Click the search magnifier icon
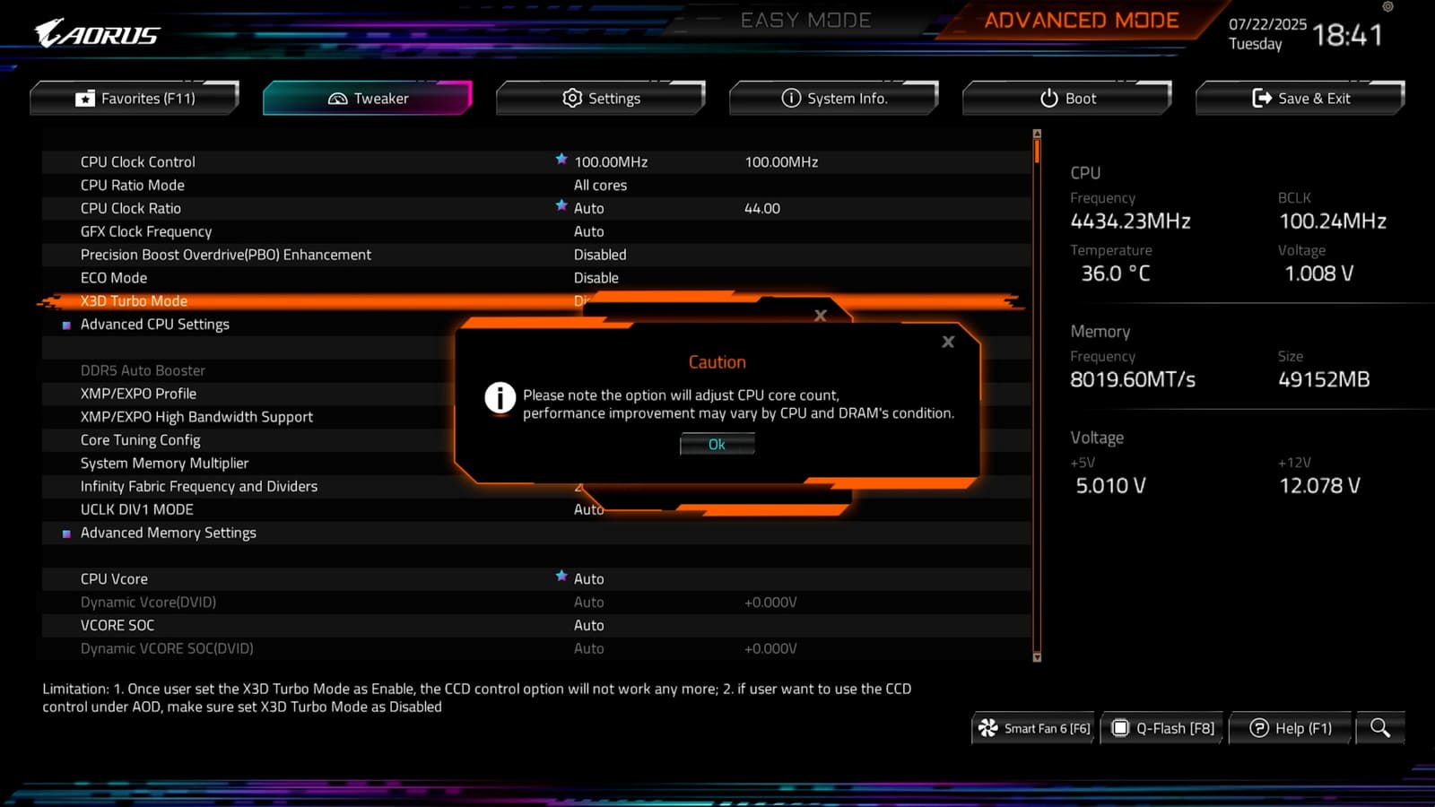The width and height of the screenshot is (1435, 807). click(x=1380, y=728)
